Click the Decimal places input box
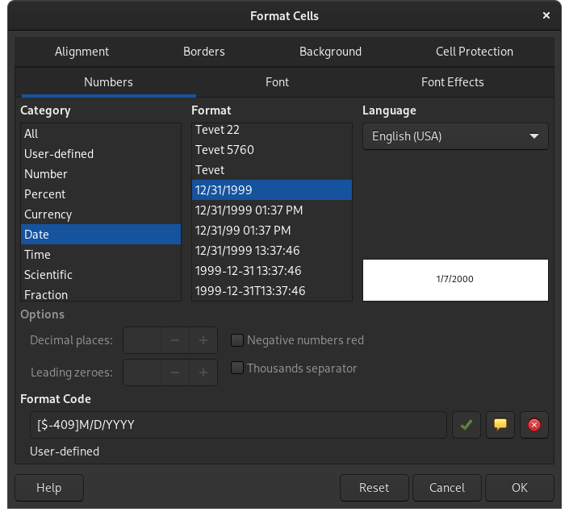 click(142, 340)
